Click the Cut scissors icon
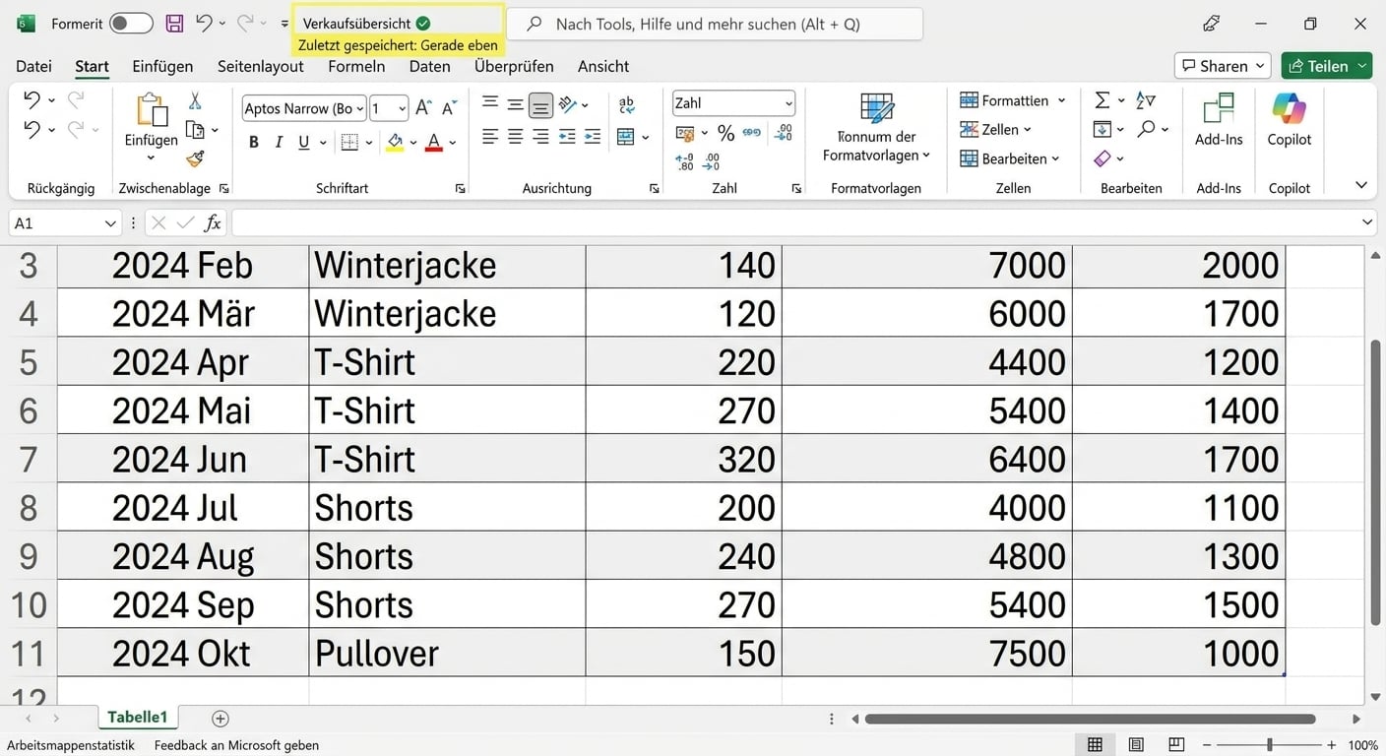Viewport: 1386px width, 756px height. click(x=195, y=100)
